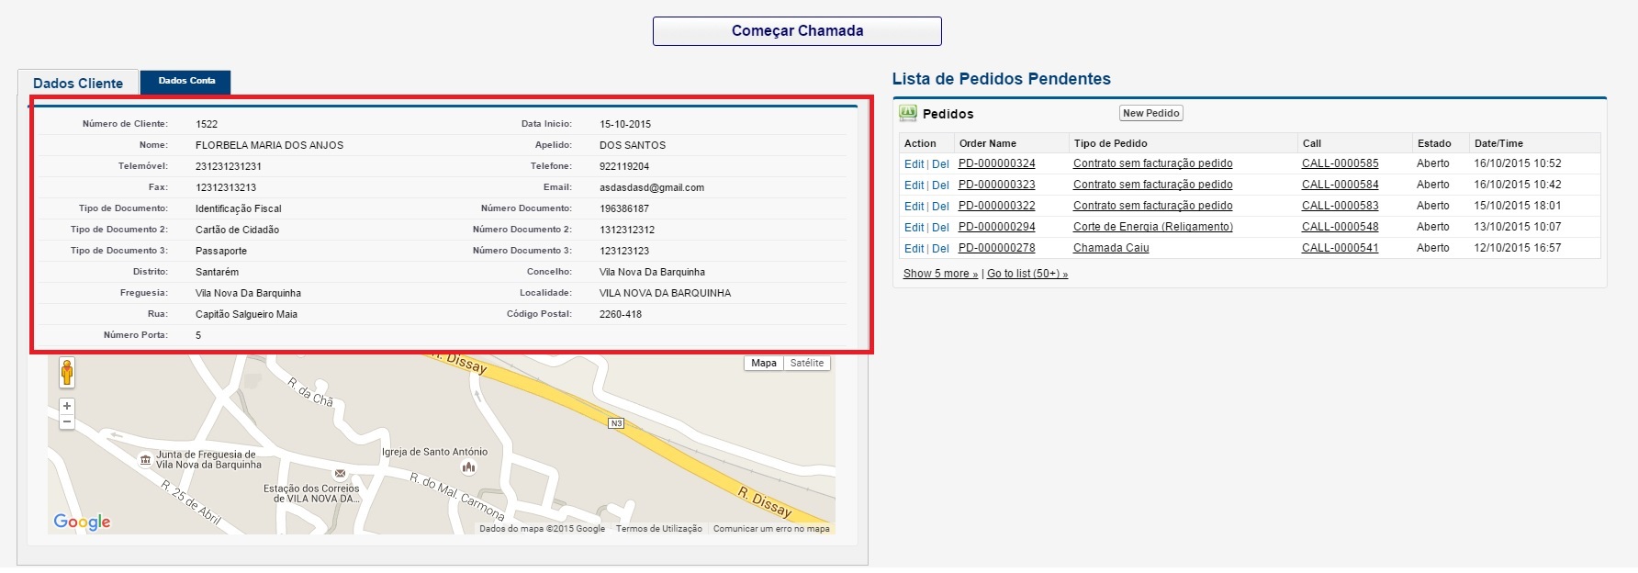
Task: Switch map to Satélite view
Action: tap(807, 364)
